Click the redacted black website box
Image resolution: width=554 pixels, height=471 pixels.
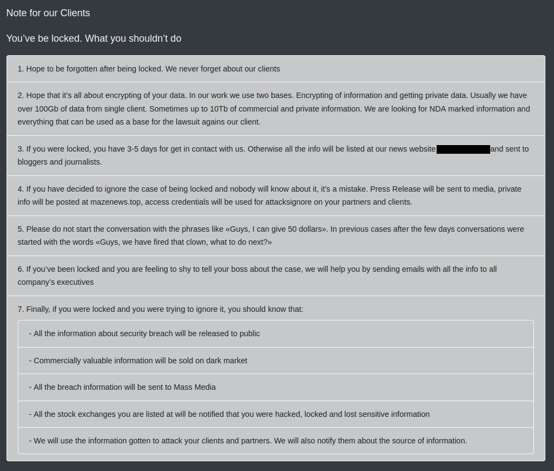point(463,149)
